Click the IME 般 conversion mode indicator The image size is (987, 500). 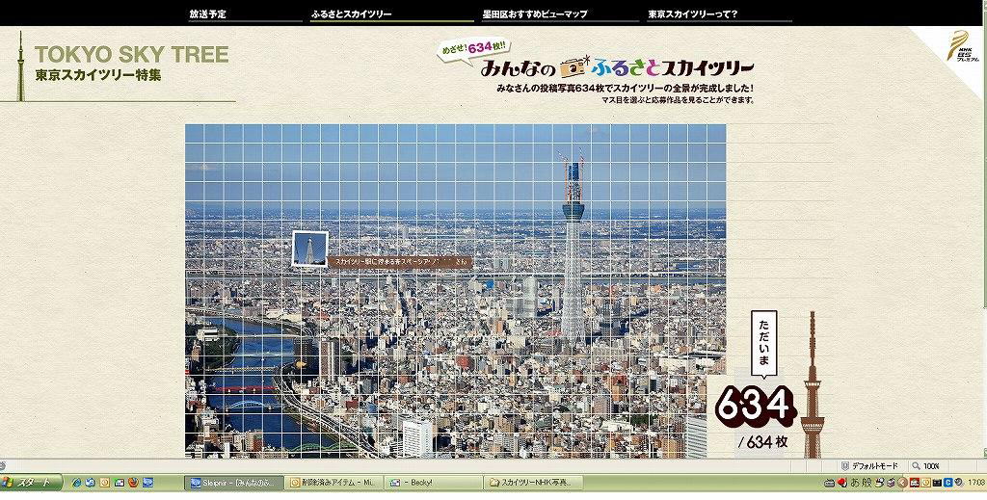coord(867,483)
